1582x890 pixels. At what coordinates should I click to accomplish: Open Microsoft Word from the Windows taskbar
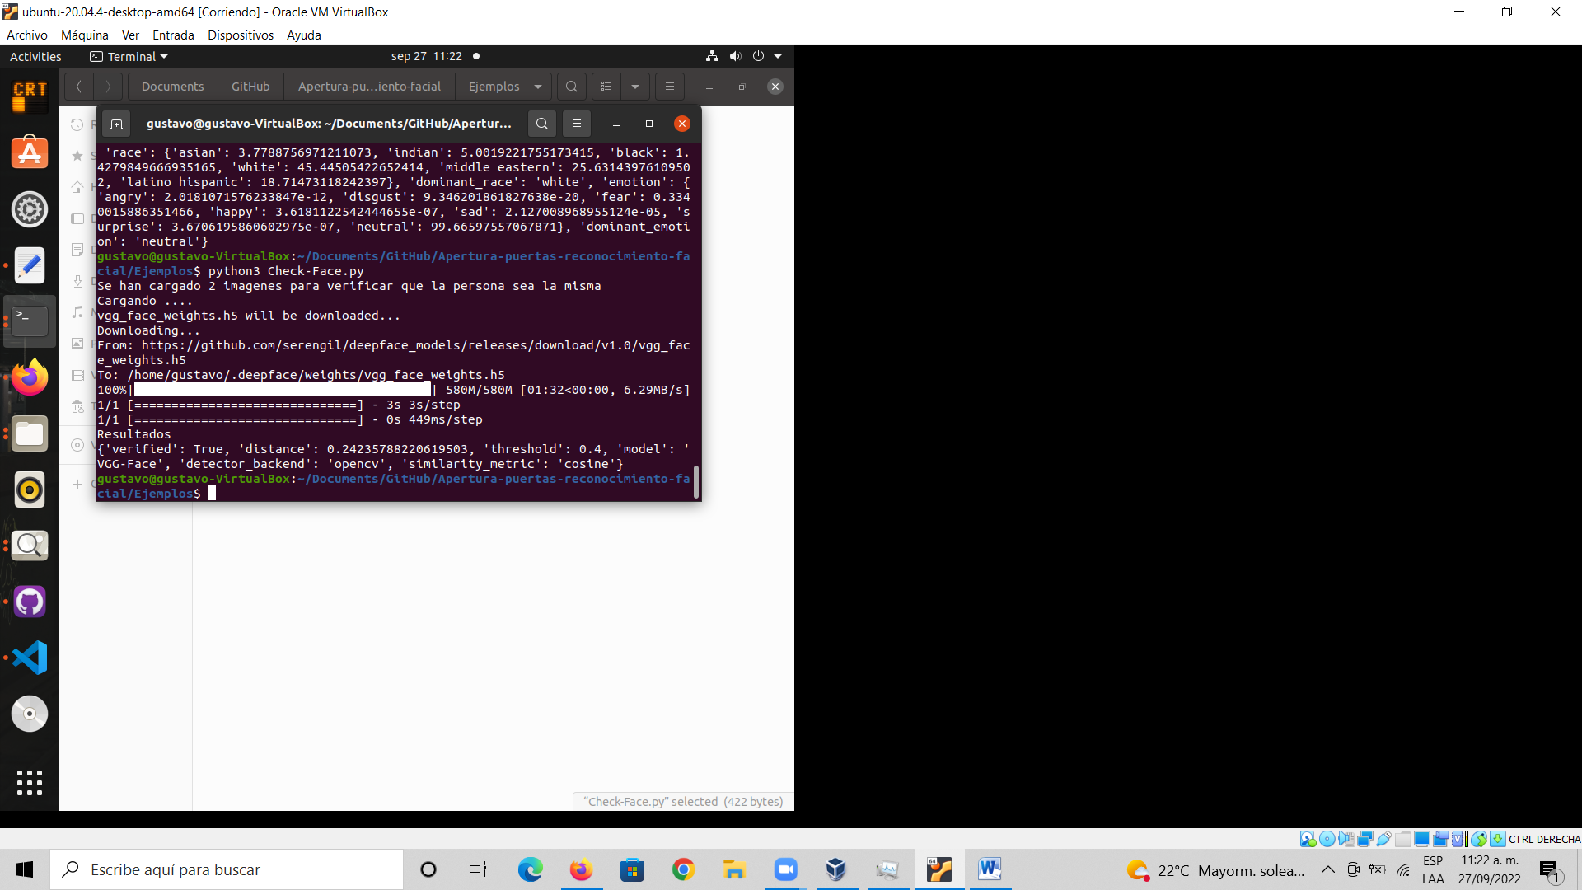[x=990, y=869]
